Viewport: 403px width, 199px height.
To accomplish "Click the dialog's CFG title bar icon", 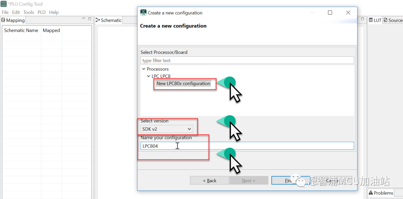I will (x=143, y=13).
